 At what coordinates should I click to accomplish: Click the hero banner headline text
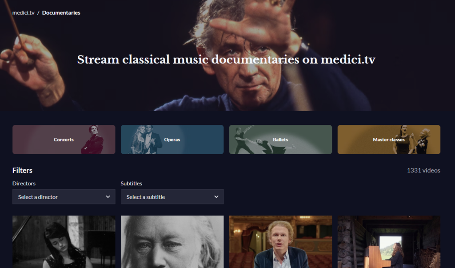226,60
